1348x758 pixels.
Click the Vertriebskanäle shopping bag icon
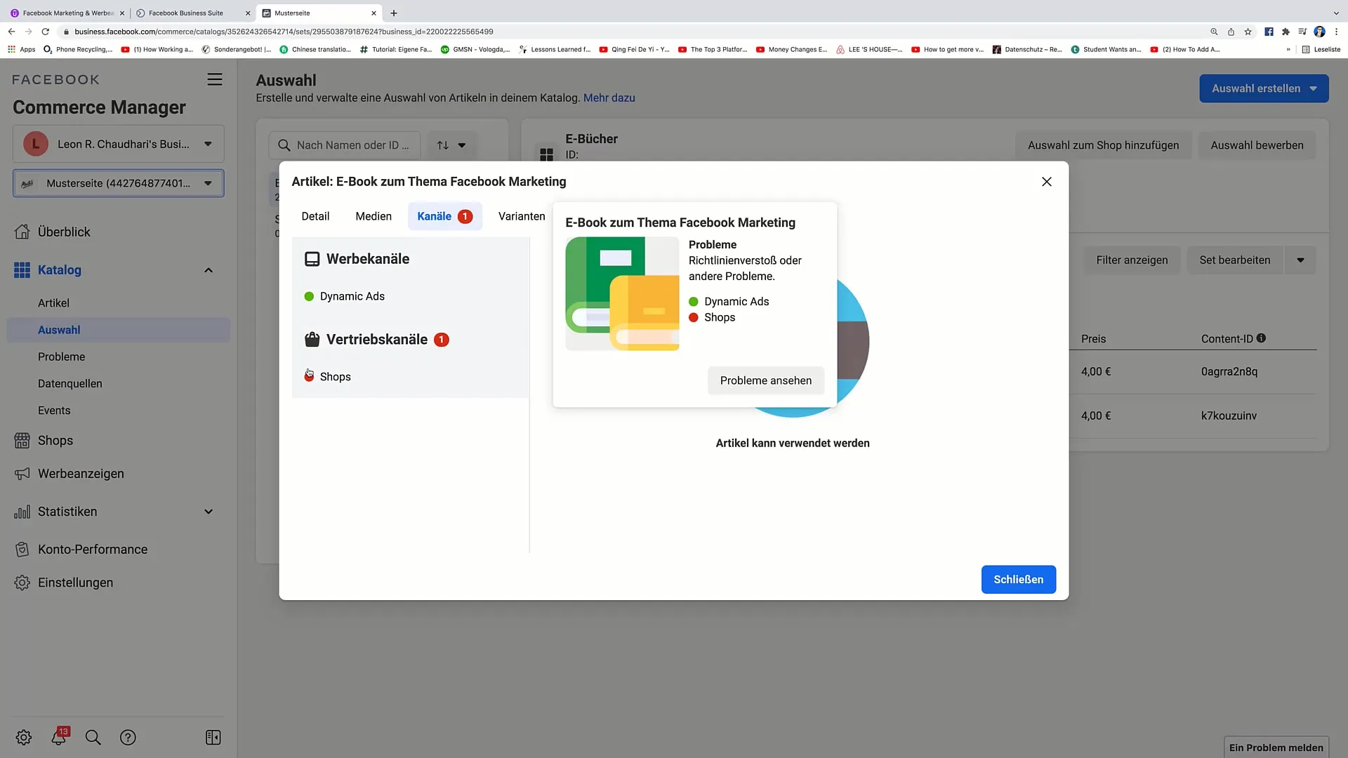pos(312,340)
